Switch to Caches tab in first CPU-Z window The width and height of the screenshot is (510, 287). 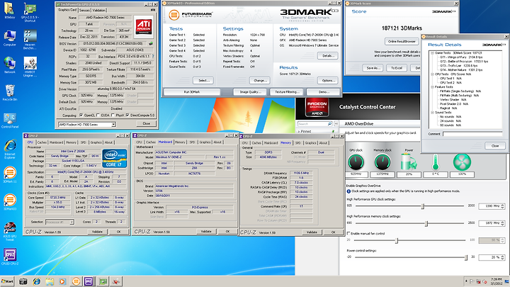[x=42, y=142]
